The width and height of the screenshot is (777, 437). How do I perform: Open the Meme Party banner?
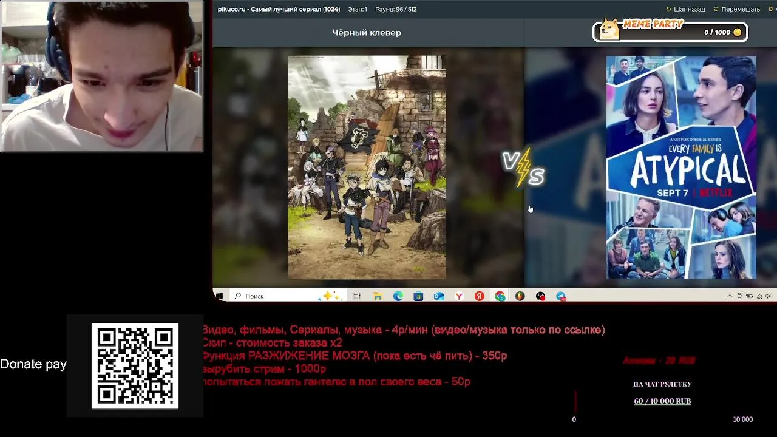[670, 32]
